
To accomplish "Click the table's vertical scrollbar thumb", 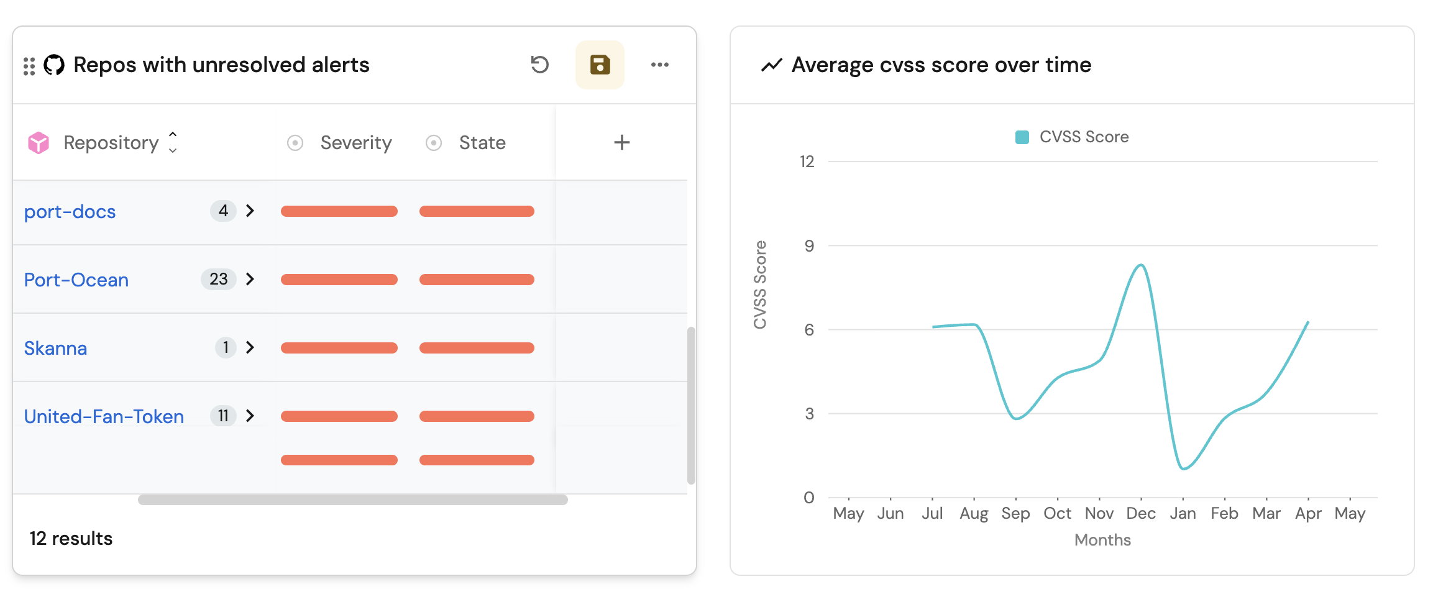I will [690, 405].
